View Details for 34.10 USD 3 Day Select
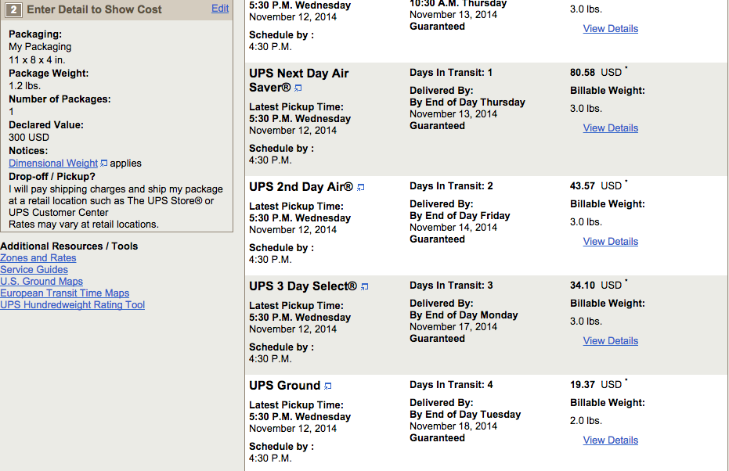Viewport: 729px width, 471px height. coord(611,341)
